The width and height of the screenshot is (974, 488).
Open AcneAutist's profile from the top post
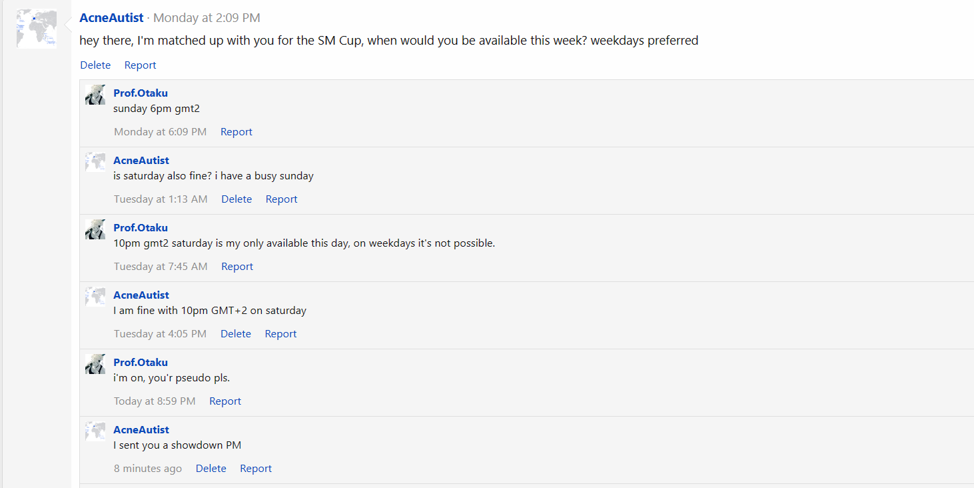pos(111,17)
